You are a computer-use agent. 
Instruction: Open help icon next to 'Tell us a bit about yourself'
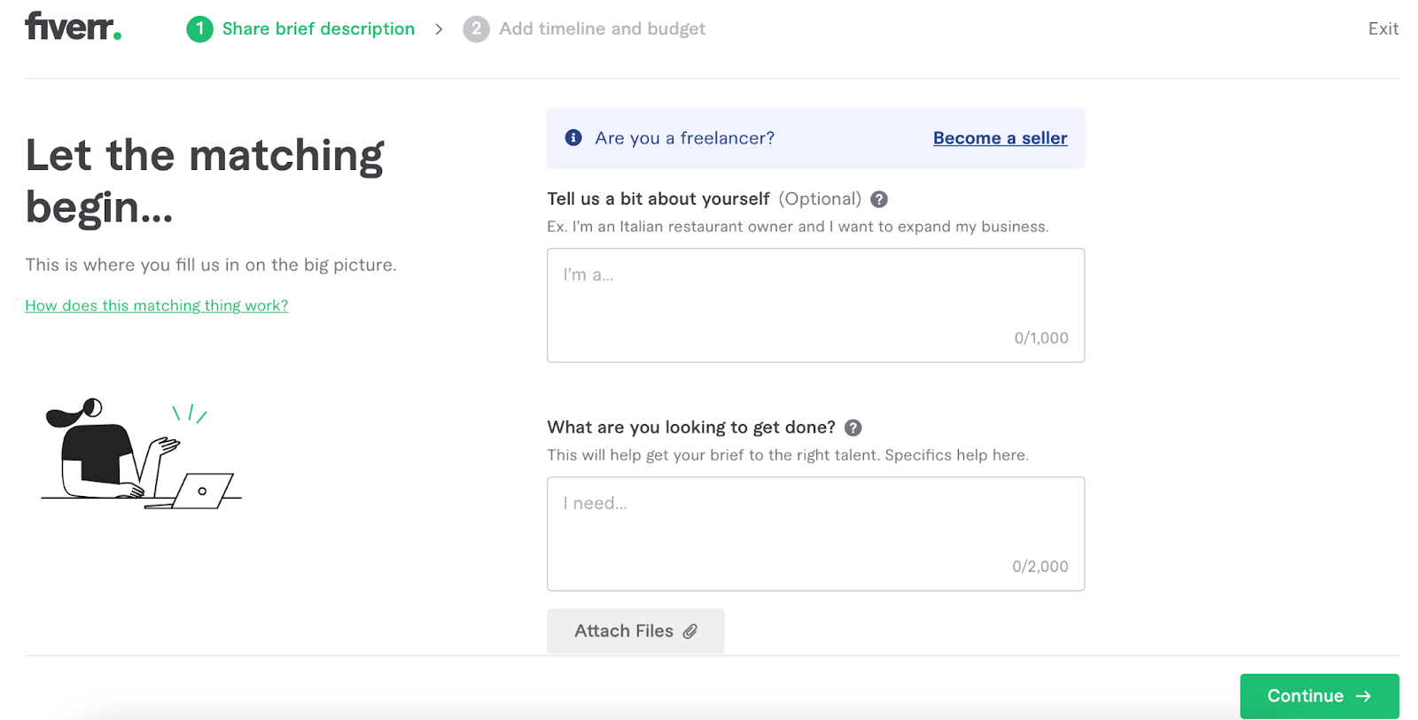point(879,199)
